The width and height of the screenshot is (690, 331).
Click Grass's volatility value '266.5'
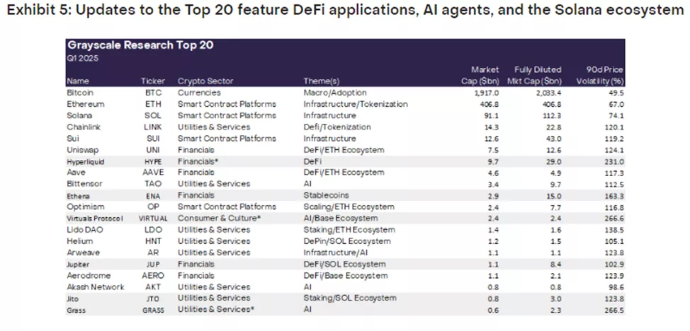coord(614,310)
